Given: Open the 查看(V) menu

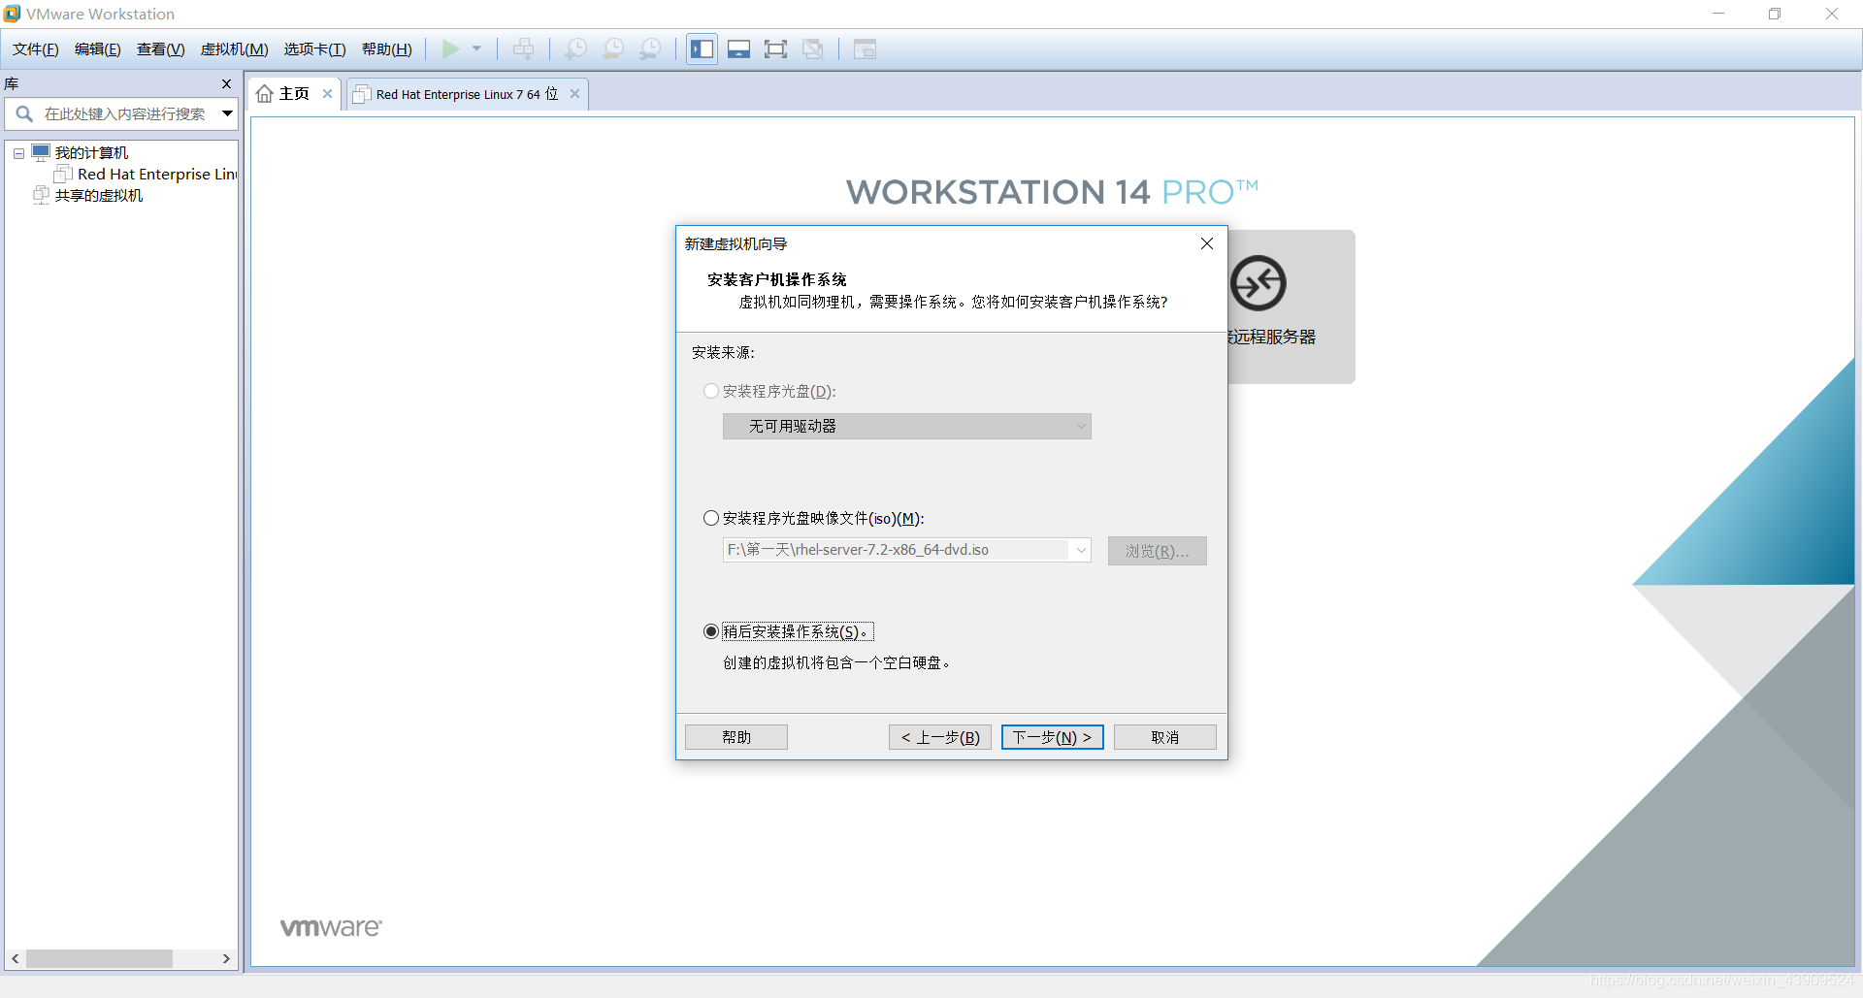Looking at the screenshot, I should [161, 49].
